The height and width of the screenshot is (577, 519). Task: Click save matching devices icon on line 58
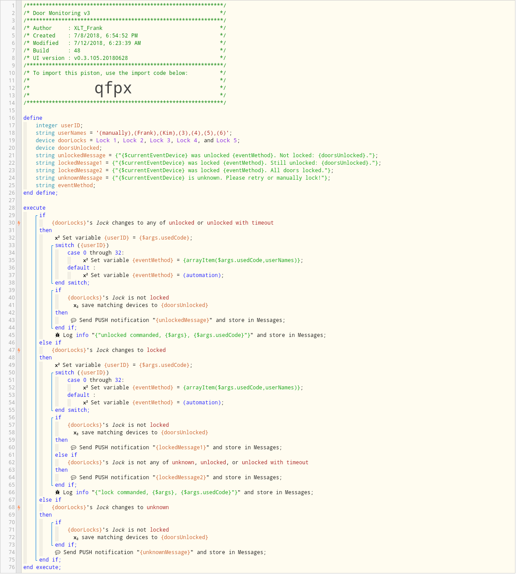pyautogui.click(x=76, y=433)
